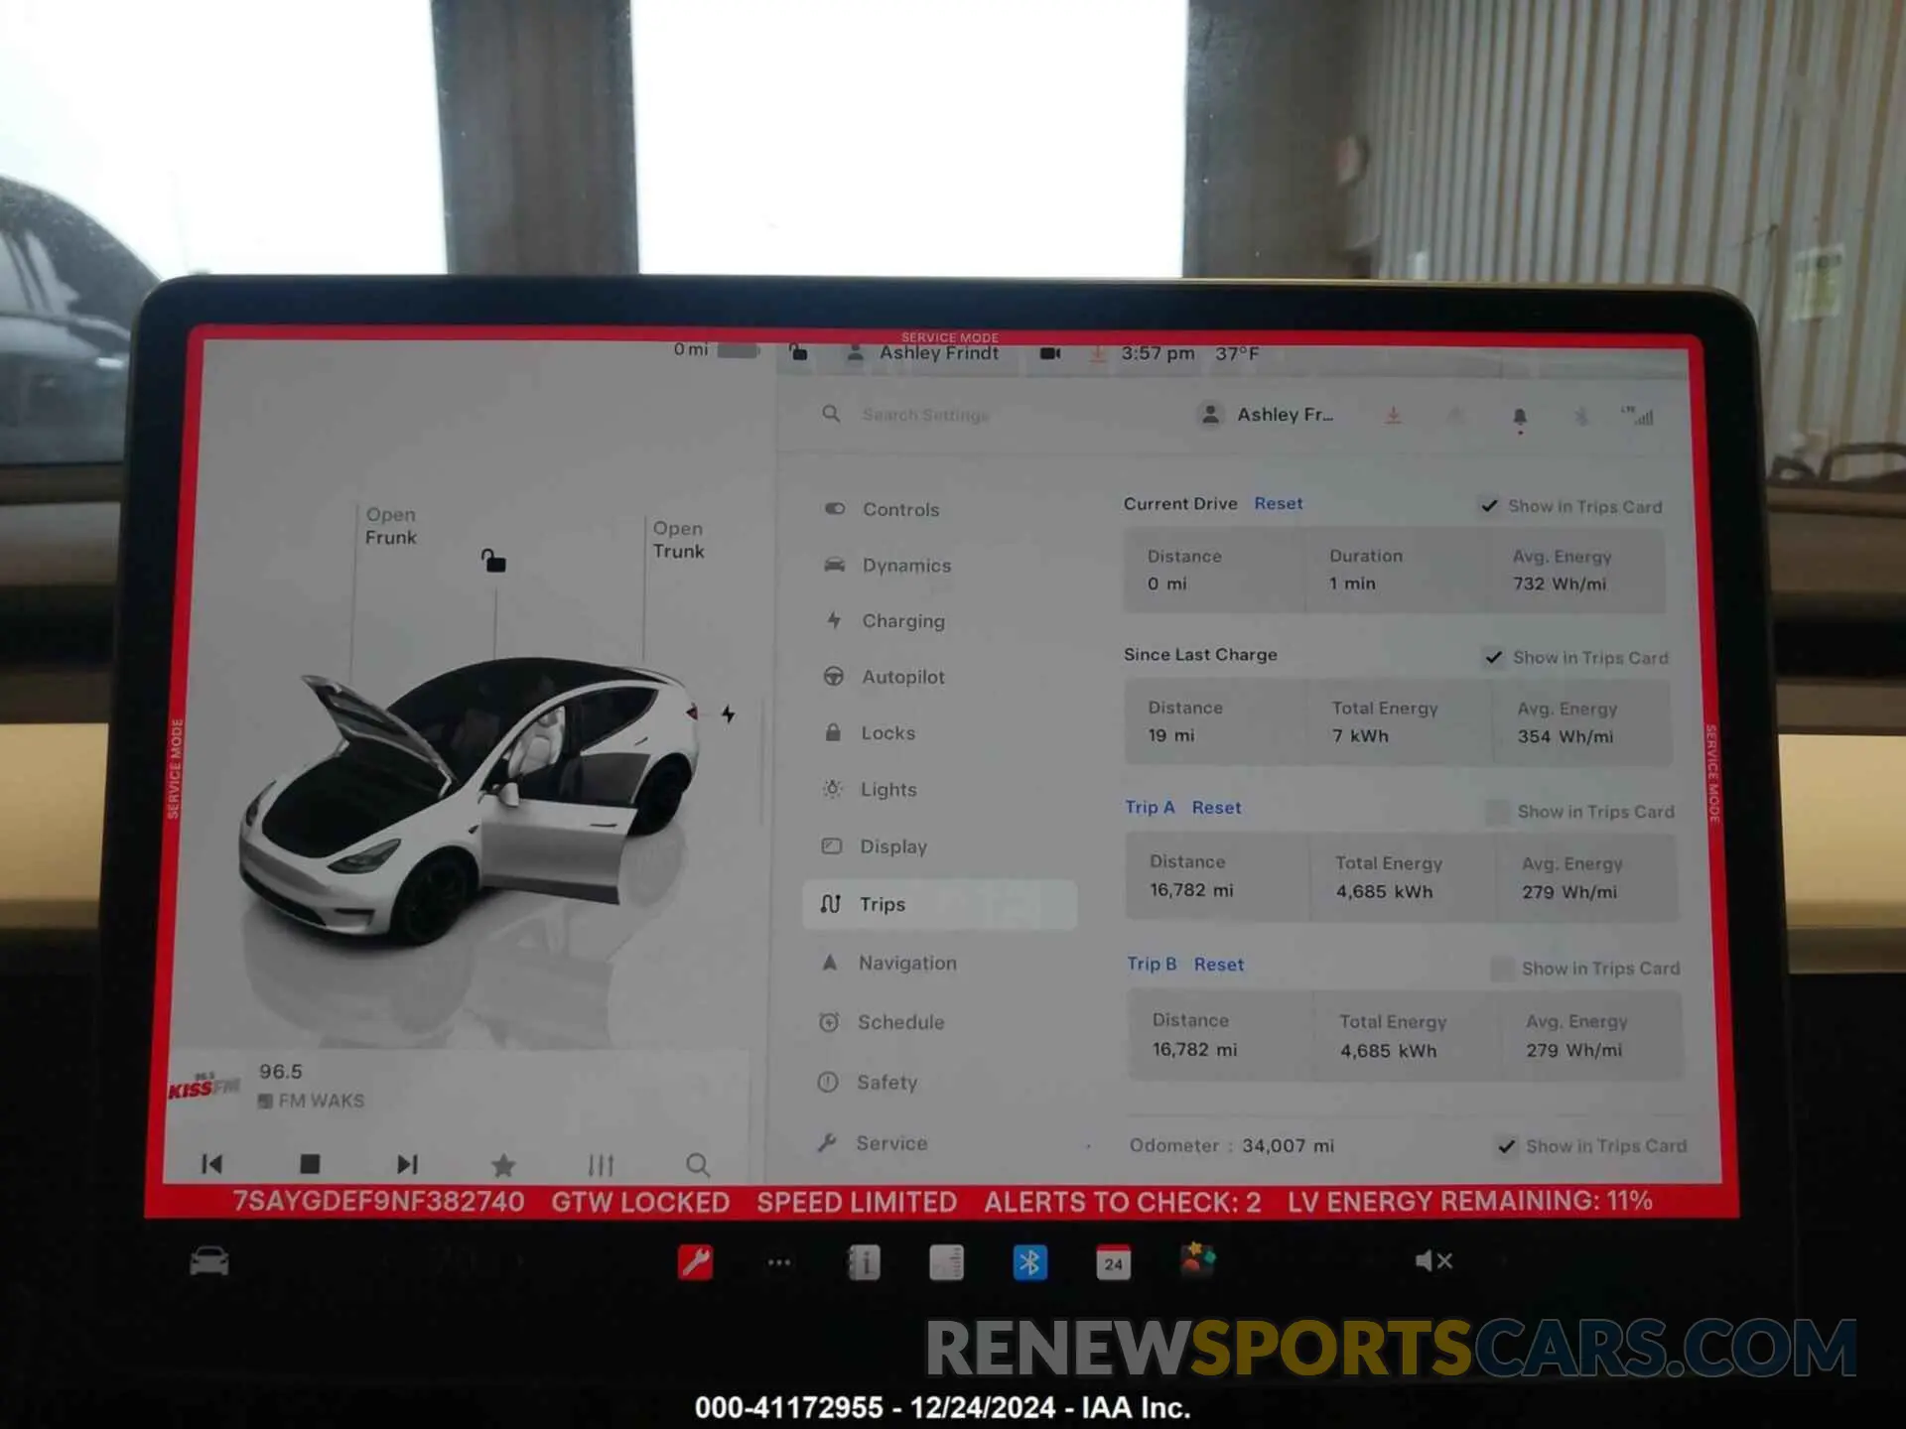The width and height of the screenshot is (1906, 1429).
Task: Favorite the current station with star icon
Action: point(503,1164)
